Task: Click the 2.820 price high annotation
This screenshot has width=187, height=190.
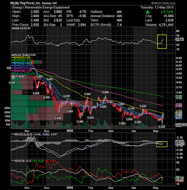Action: pyautogui.click(x=143, y=106)
